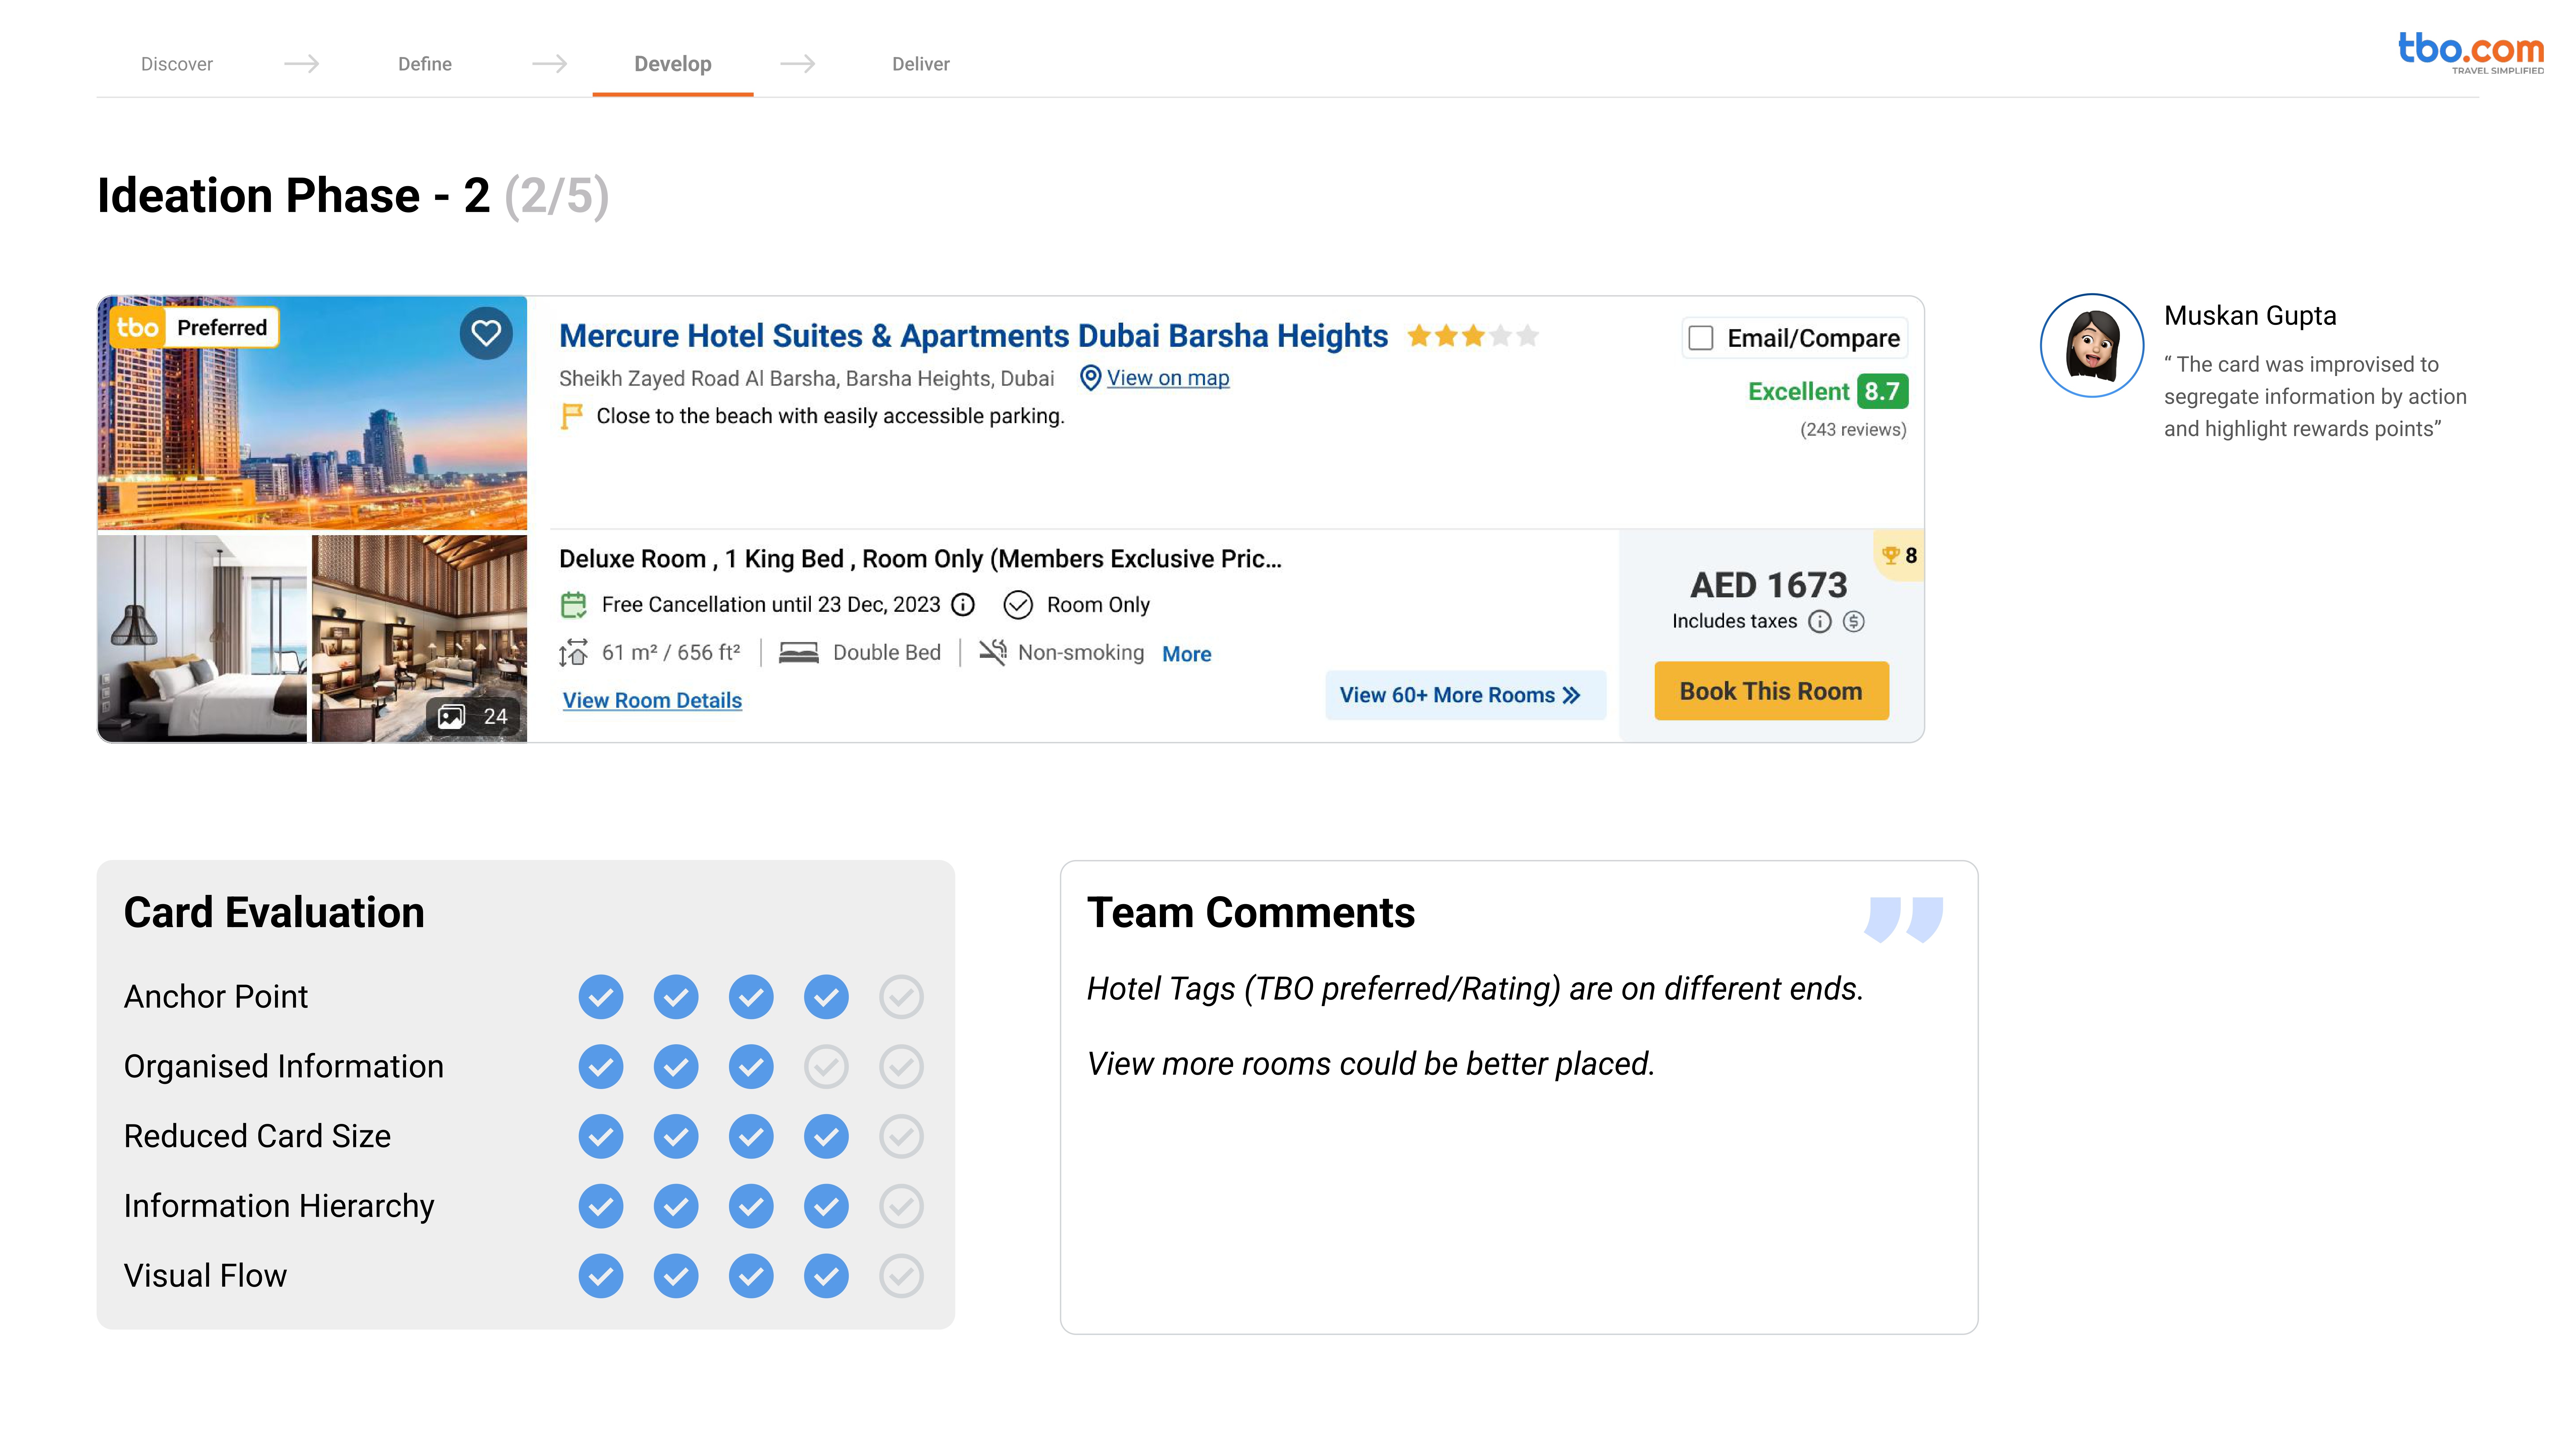Toggle the fourth circle for Organised Information

click(826, 1067)
